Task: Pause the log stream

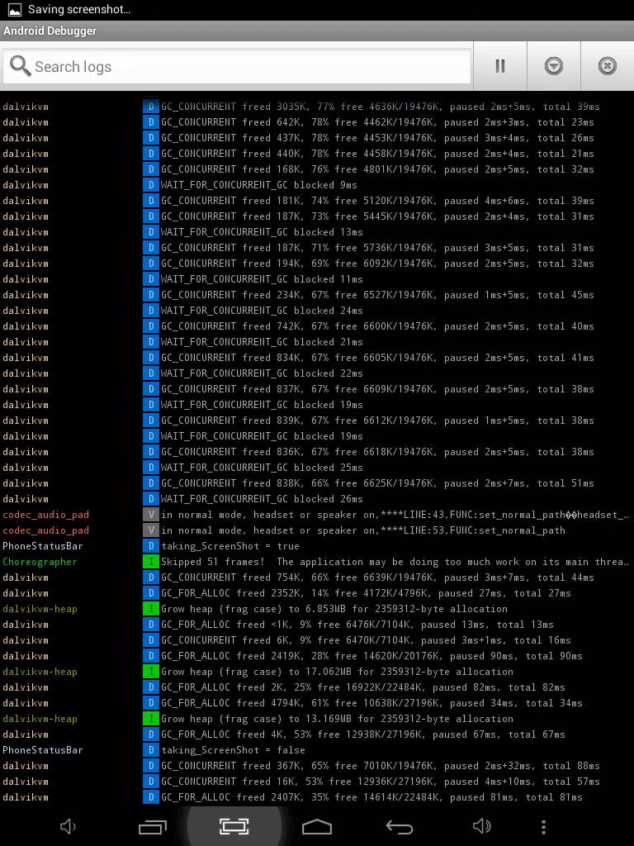Action: tap(499, 66)
